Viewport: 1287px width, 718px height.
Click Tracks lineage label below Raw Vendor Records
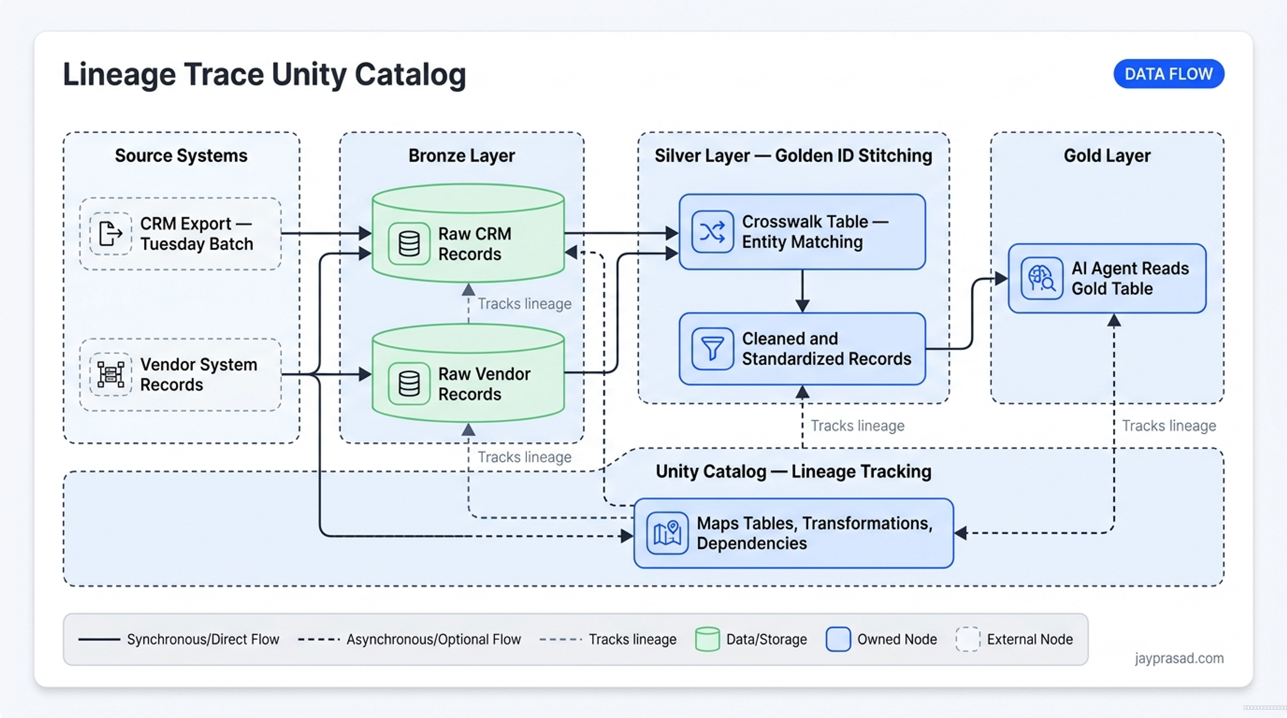pos(525,457)
